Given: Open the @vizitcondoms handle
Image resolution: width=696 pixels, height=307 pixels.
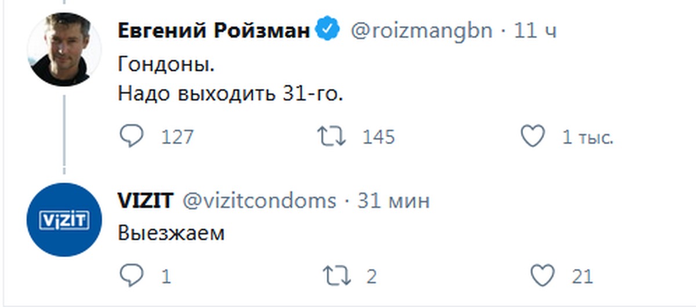Looking at the screenshot, I should (x=259, y=201).
